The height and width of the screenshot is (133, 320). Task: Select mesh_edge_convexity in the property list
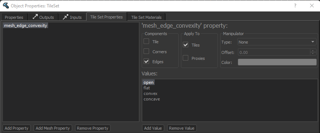point(26,25)
